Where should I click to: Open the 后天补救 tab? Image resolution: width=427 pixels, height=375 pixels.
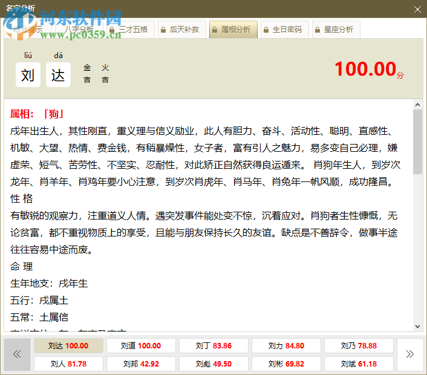[x=182, y=30]
